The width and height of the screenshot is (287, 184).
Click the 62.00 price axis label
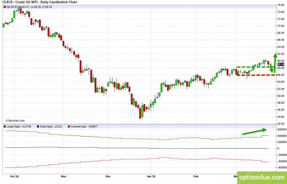tap(281, 54)
